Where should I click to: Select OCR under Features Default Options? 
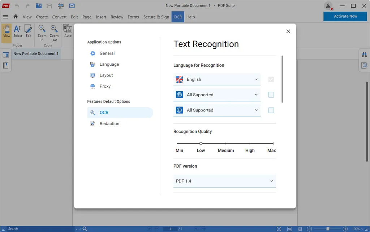[x=120, y=113]
